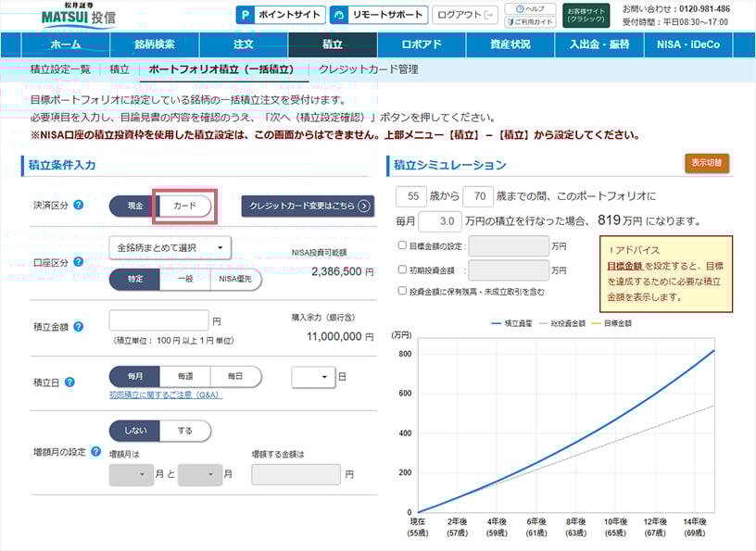Image resolution: width=756 pixels, height=551 pixels.
Task: Open the day dropdown next to 積立日
Action: click(315, 377)
